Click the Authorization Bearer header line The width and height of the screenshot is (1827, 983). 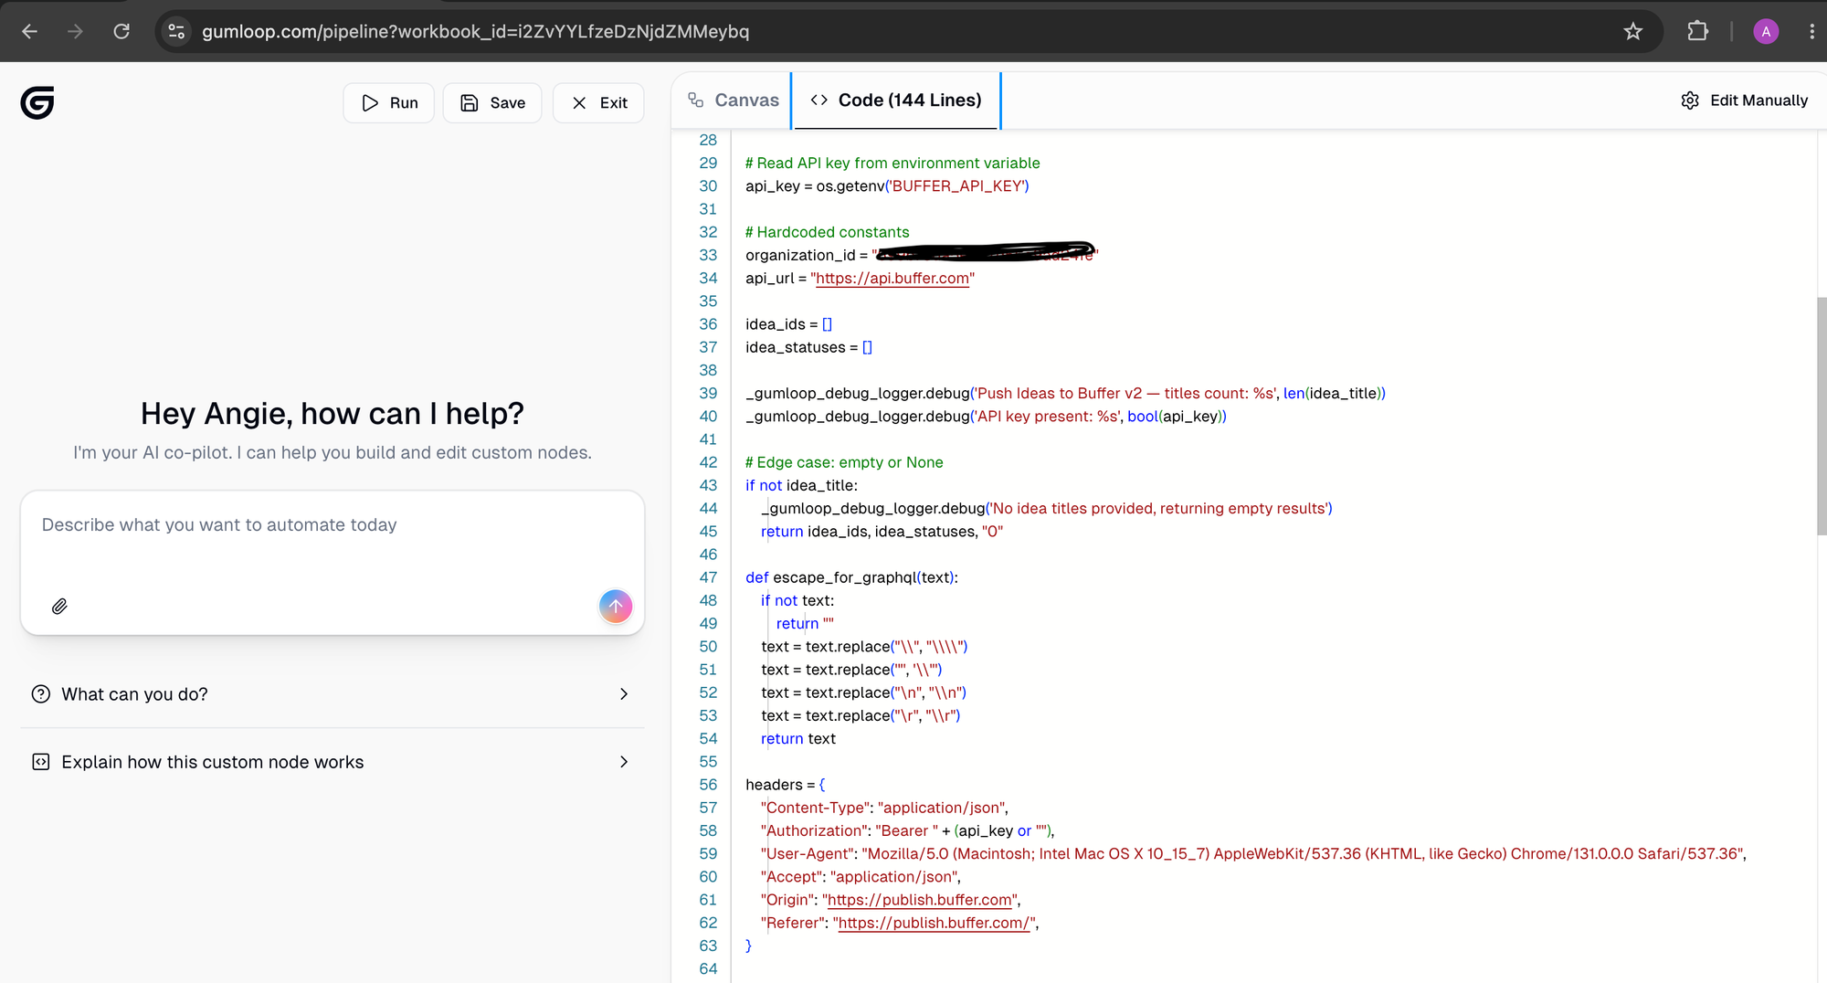coord(908,830)
